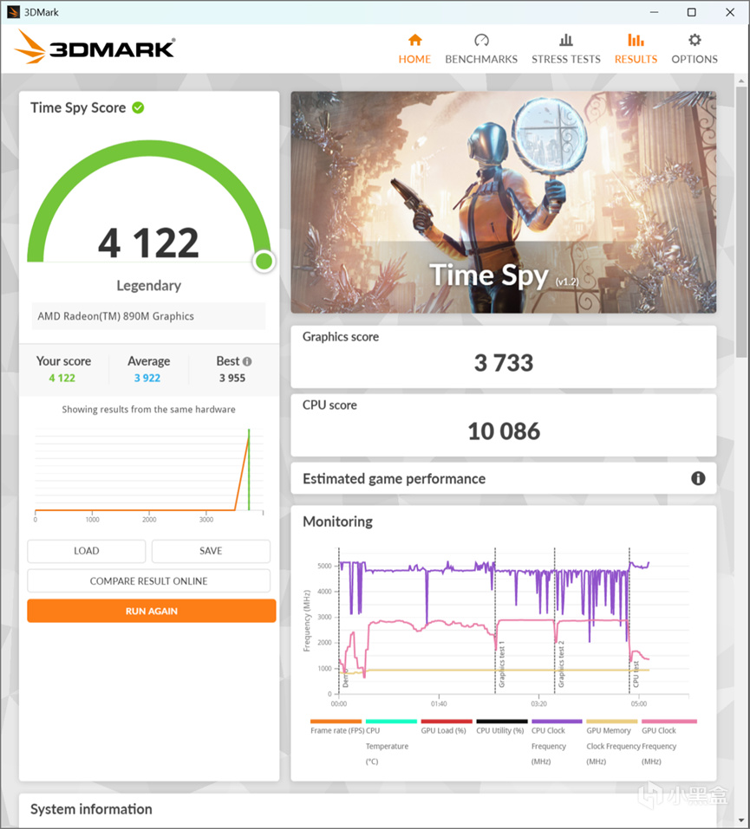The image size is (750, 829).
Task: Click 'Showing results from the same hardware' text
Action: (x=149, y=409)
